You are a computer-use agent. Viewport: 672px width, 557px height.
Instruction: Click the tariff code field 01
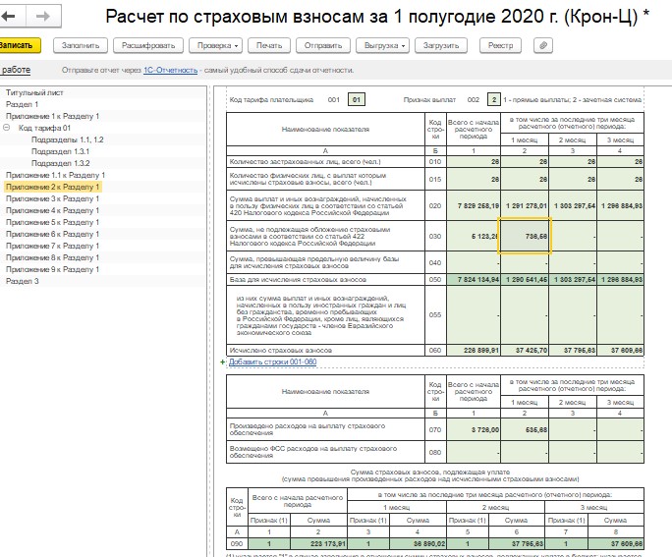[357, 100]
